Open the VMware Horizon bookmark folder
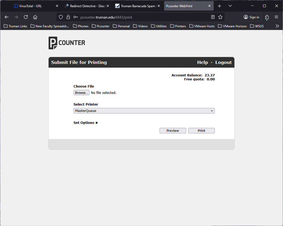Screen dimensions: 283x226 tap(232, 26)
